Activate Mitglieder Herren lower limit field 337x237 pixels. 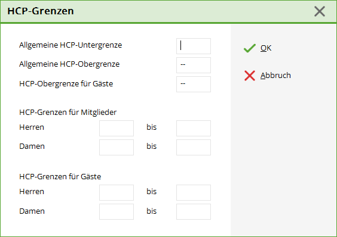(117, 128)
